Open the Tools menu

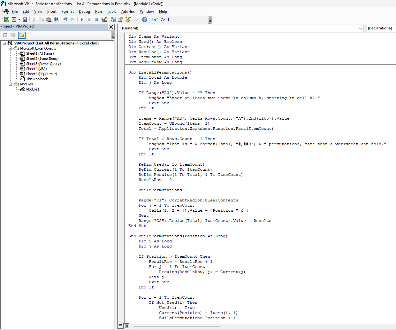pos(111,12)
